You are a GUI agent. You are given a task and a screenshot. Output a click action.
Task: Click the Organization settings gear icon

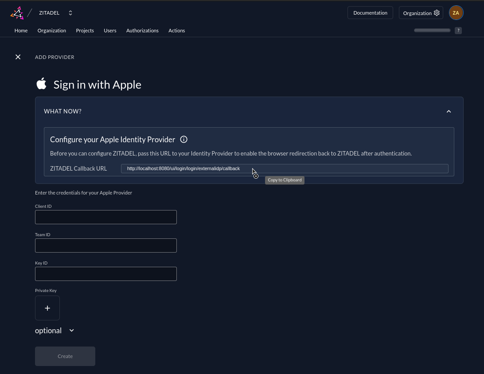pos(436,13)
